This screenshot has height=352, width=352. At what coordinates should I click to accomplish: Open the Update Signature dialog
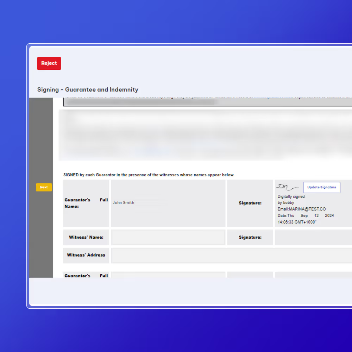(322, 187)
